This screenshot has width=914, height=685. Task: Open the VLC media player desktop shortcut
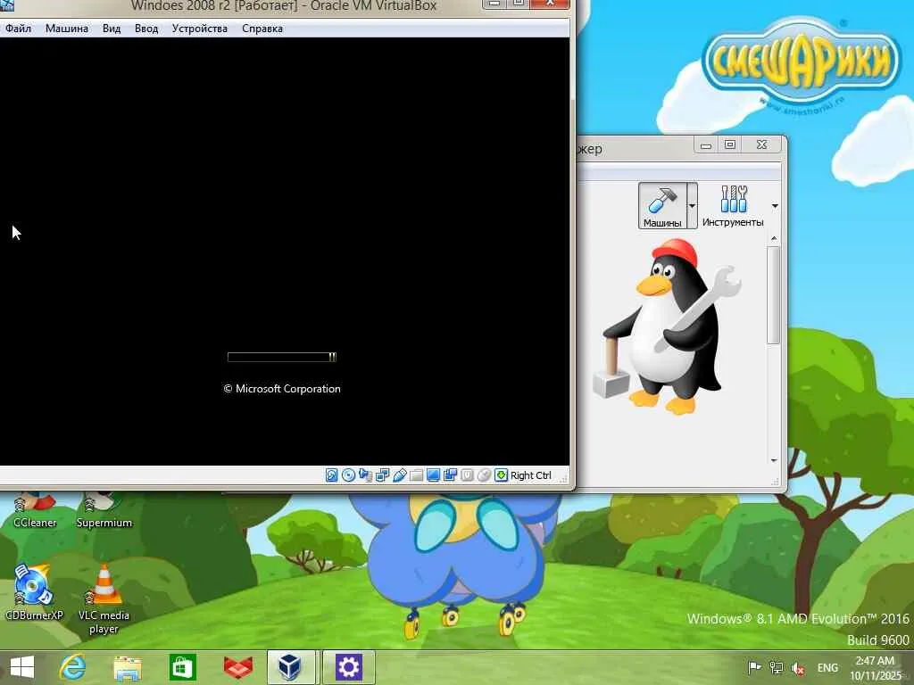[104, 598]
